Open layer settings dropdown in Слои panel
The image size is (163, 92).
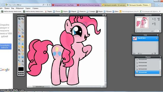[x=134, y=53]
